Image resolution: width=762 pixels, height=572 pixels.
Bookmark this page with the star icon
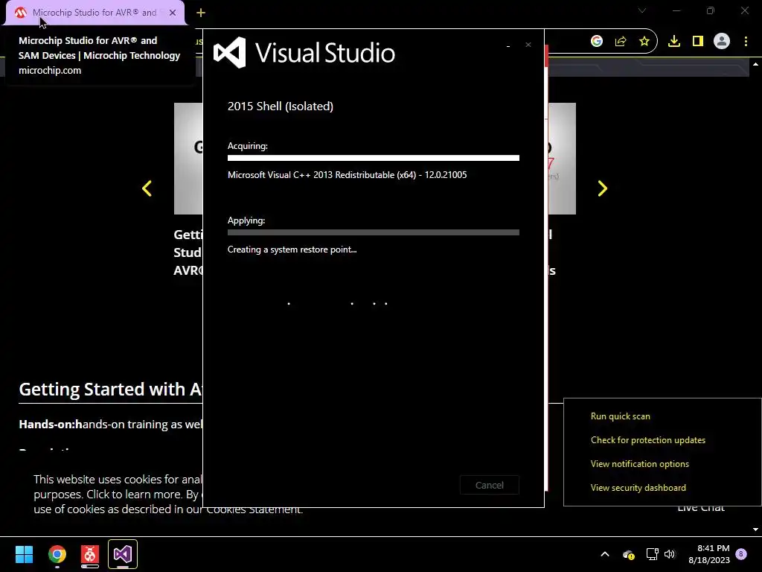click(x=644, y=42)
